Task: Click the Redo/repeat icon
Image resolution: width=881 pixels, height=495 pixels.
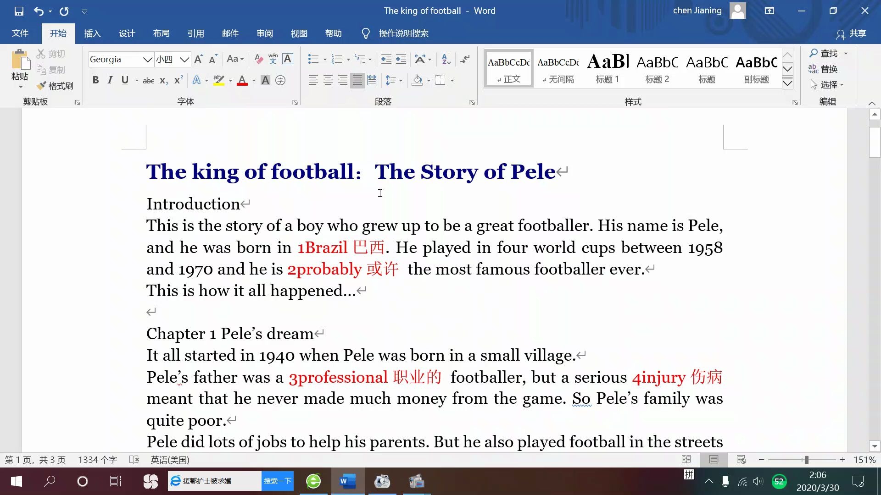Action: pyautogui.click(x=64, y=11)
